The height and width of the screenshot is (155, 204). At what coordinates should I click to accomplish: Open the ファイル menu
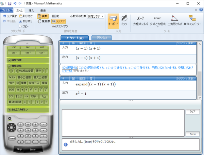click(7, 10)
